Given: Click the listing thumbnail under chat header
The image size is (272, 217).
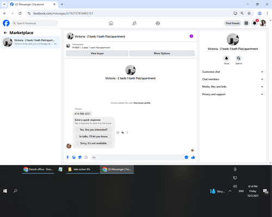Looking at the screenshot, I should (68, 46).
